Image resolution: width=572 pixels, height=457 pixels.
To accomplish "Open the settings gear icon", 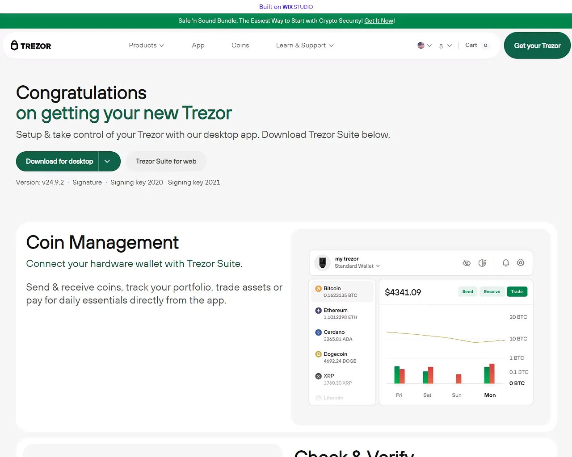I will coord(521,263).
